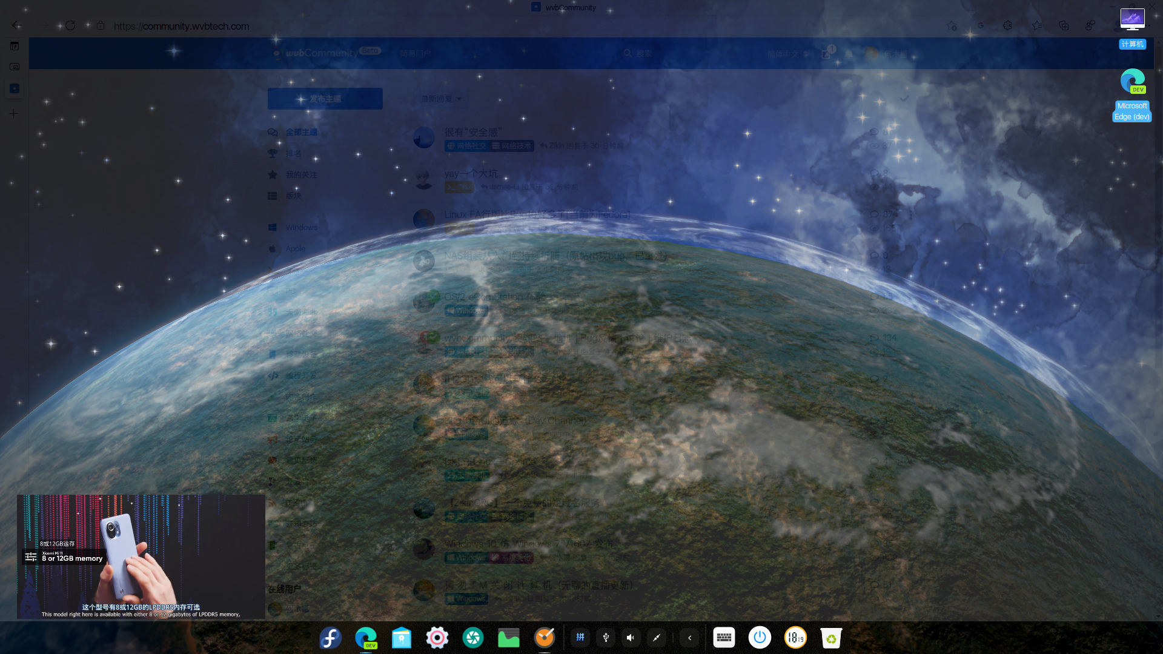This screenshot has height=654, width=1163.
Task: Open deepin Screenshot aperture icon in dock
Action: click(x=472, y=638)
